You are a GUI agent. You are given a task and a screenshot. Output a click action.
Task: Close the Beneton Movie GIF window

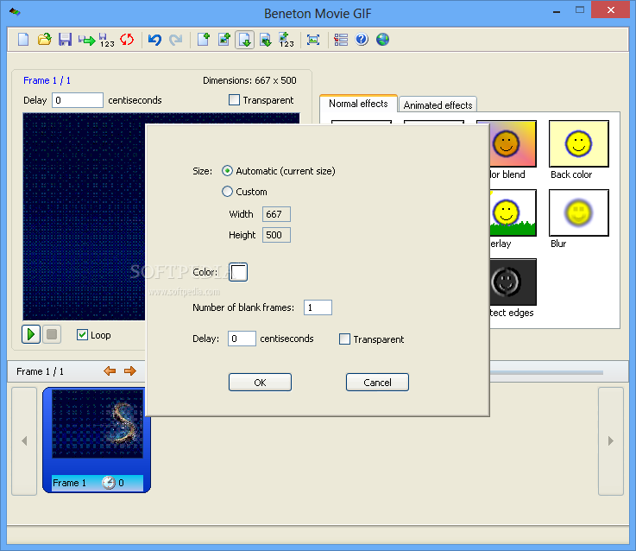point(611,9)
